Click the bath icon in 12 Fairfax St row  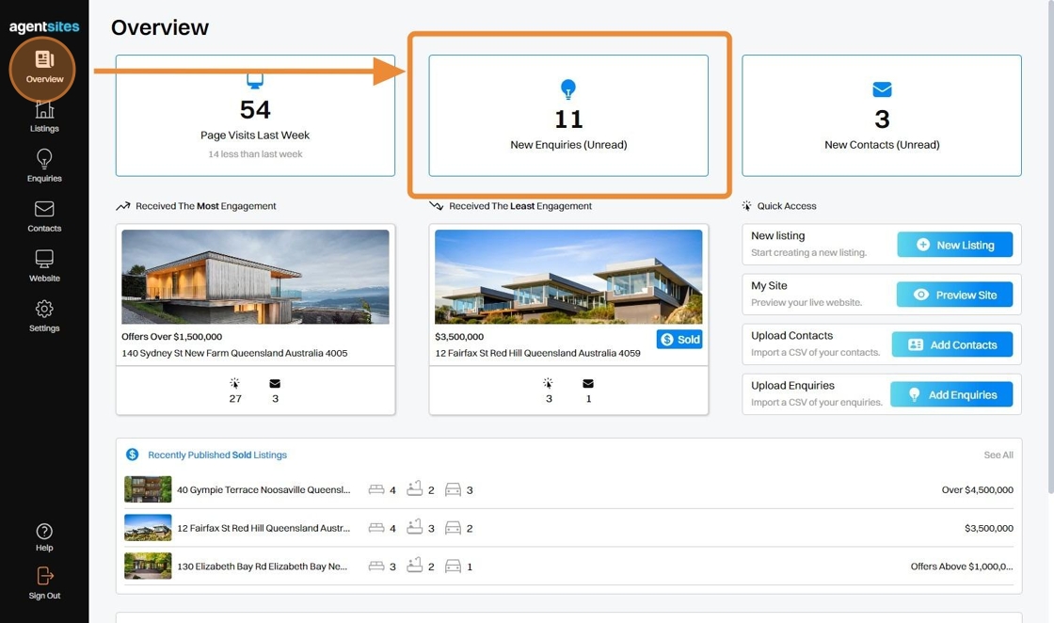(x=415, y=527)
